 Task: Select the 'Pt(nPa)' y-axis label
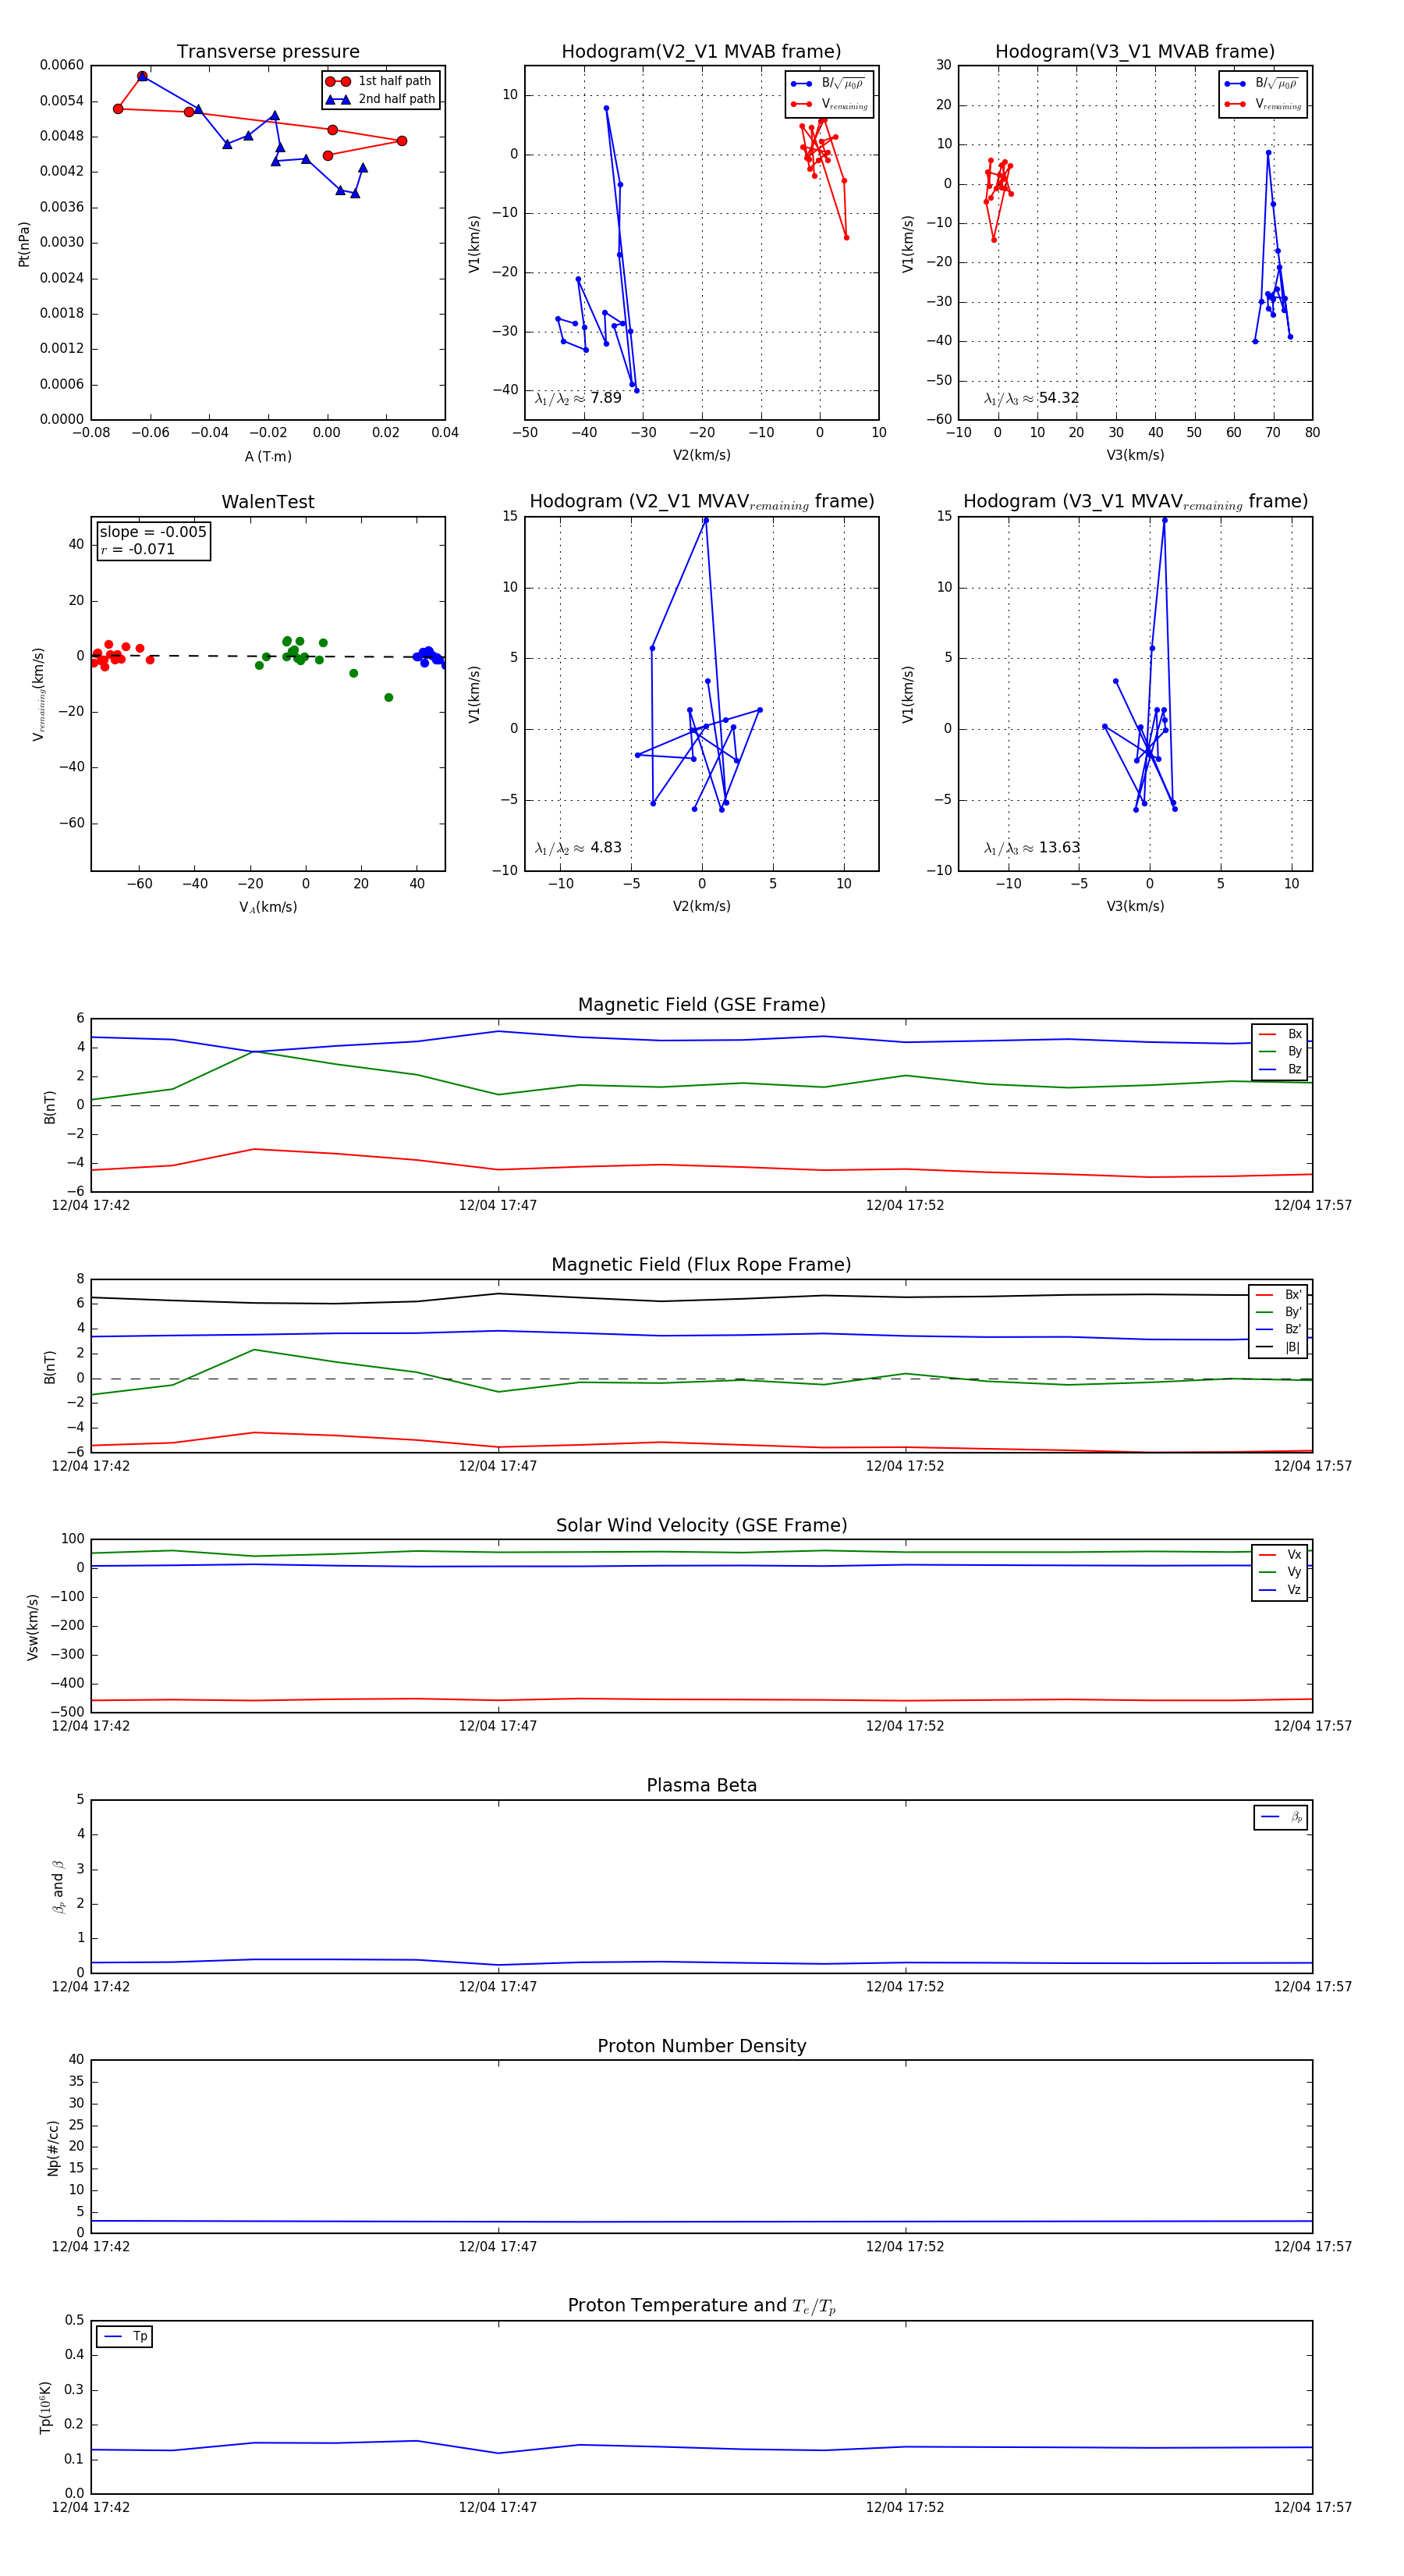tap(24, 243)
